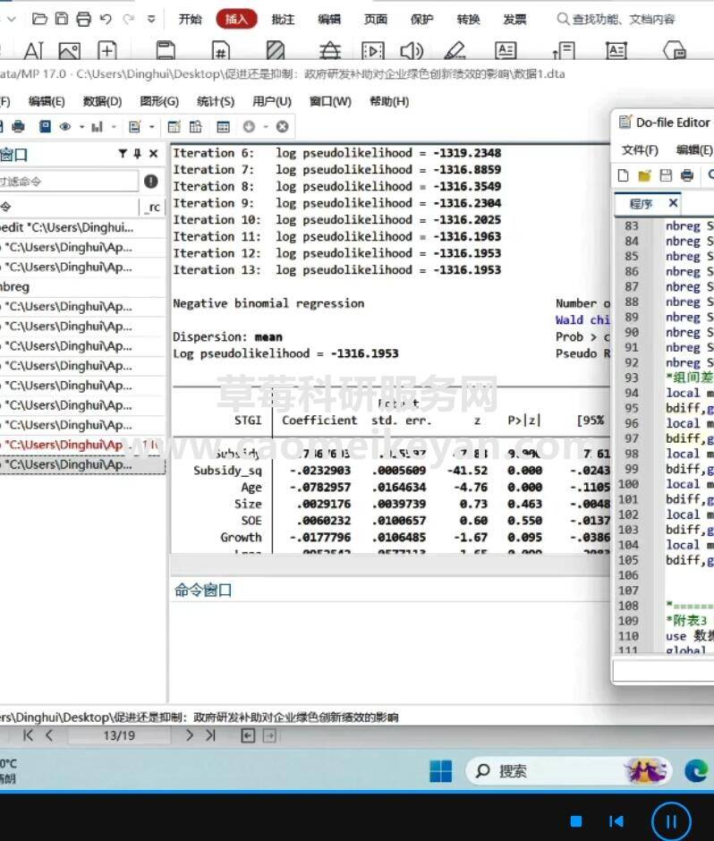Click the Break red X icon
The width and height of the screenshot is (714, 841).
point(282,127)
